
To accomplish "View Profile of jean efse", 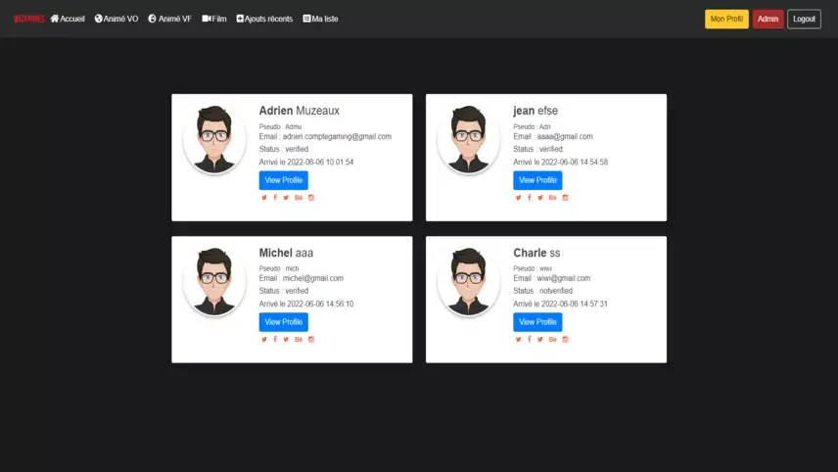I will [x=537, y=180].
